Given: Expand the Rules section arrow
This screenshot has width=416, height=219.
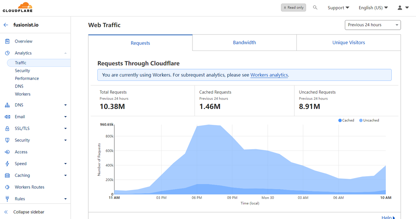Looking at the screenshot, I should click(66, 199).
